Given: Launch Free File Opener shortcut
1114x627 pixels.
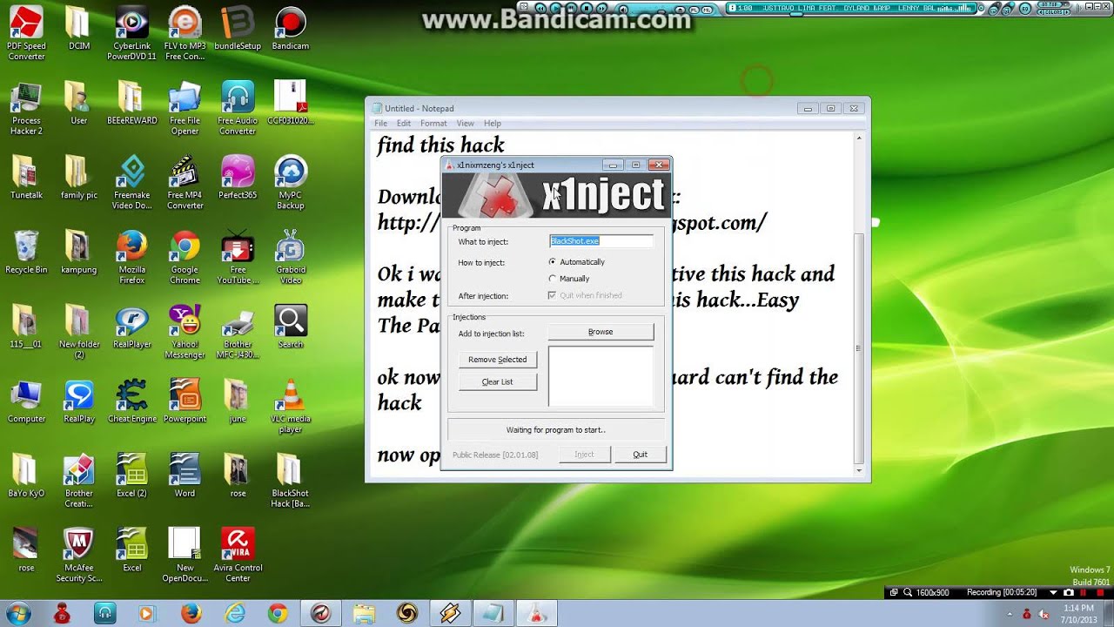Looking at the screenshot, I should tap(185, 108).
